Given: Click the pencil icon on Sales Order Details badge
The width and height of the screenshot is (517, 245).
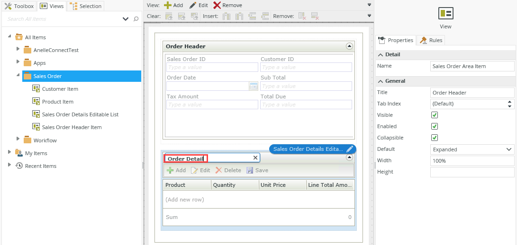Looking at the screenshot, I should point(350,149).
